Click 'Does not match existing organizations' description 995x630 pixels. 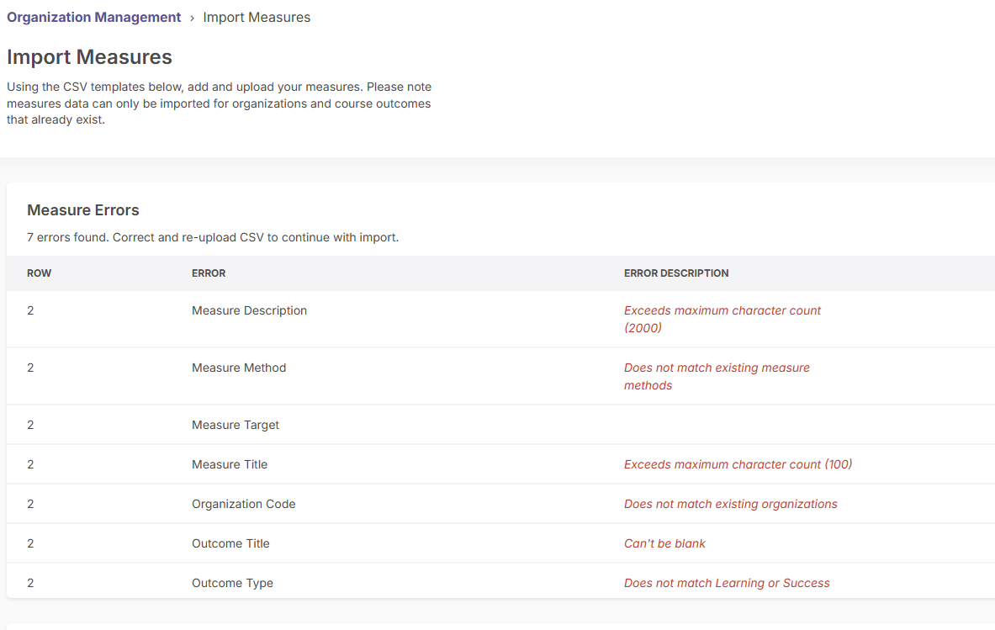pos(730,504)
